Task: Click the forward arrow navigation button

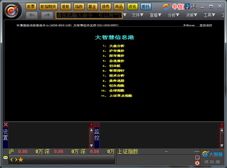Action: tap(47, 15)
